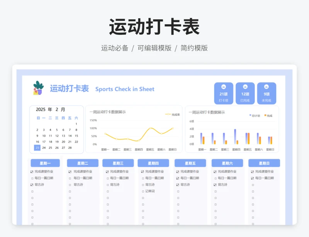Click the 六 weekday header in calendar
The height and width of the screenshot is (237, 309).
point(76,118)
